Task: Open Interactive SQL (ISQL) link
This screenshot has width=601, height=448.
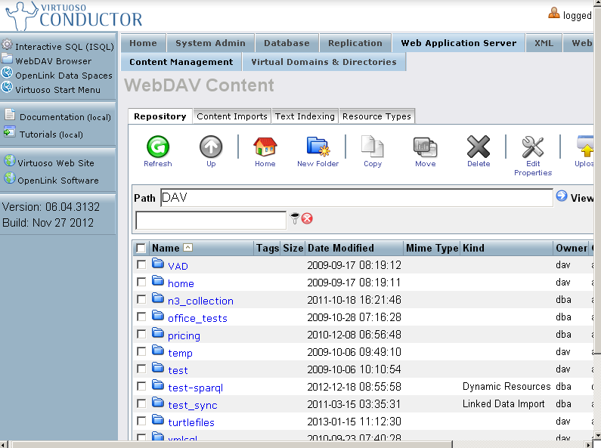Action: point(64,47)
